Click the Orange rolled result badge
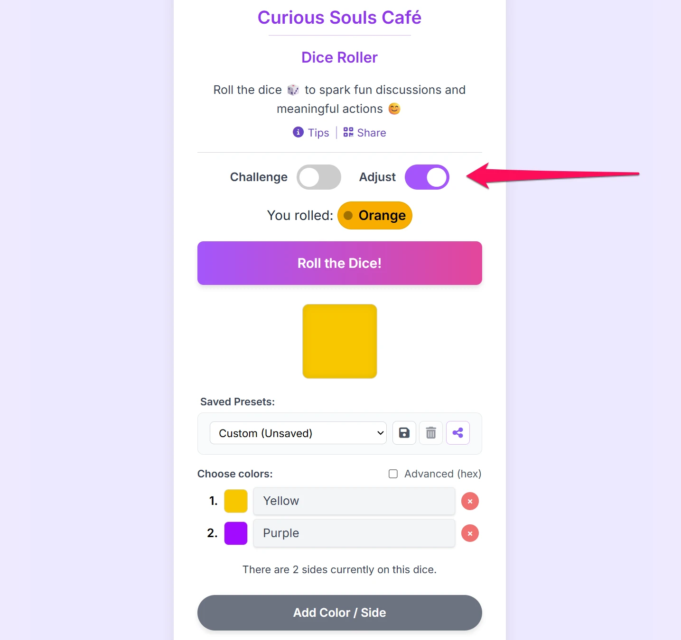 pyautogui.click(x=375, y=216)
